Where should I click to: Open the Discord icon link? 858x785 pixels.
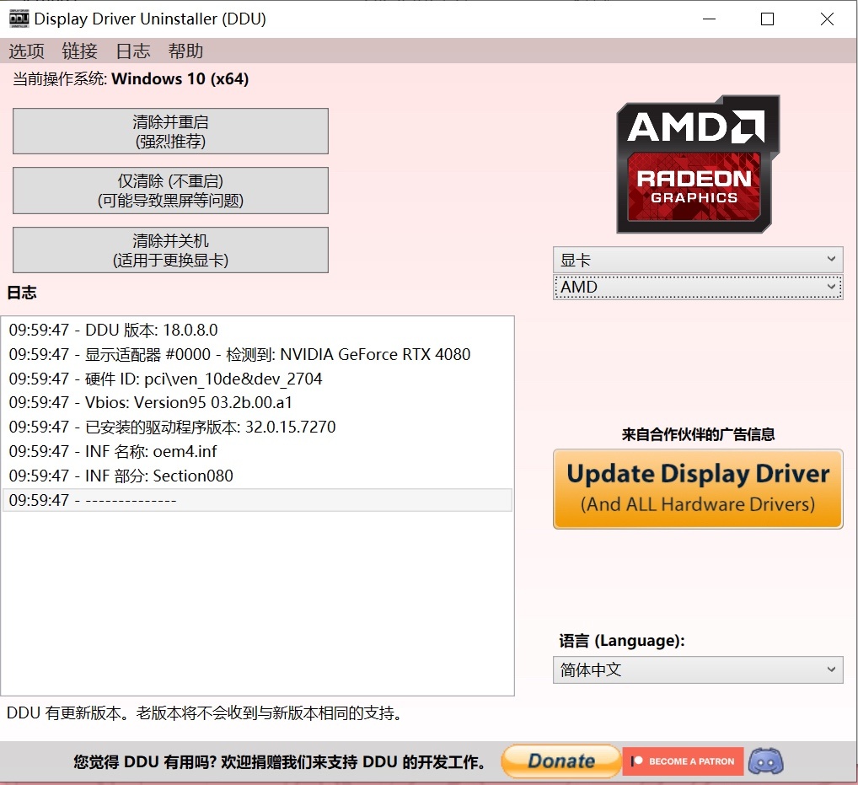point(765,761)
